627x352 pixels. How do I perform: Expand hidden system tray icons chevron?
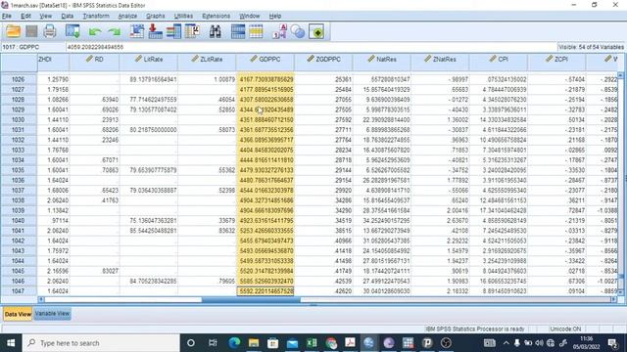(506, 343)
